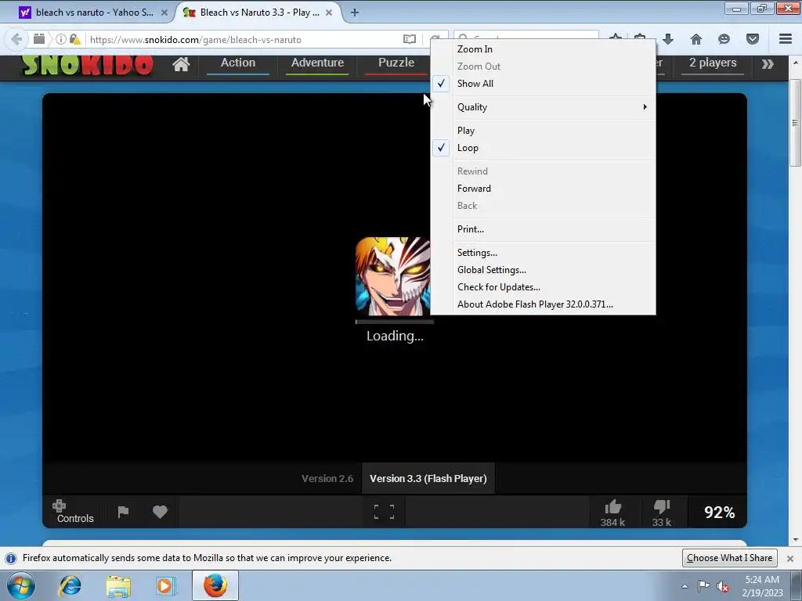The height and width of the screenshot is (601, 802).
Task: Open the Action games category
Action: coord(238,63)
